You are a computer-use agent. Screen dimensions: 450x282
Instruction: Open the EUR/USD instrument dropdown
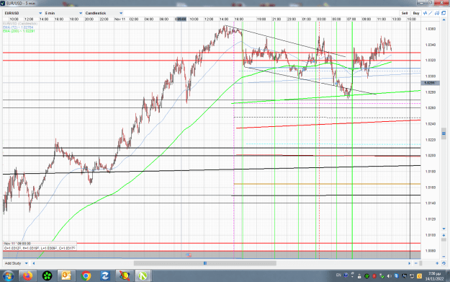(23, 13)
